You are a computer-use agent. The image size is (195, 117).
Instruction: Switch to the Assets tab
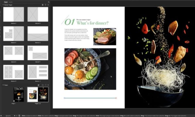coord(10,2)
